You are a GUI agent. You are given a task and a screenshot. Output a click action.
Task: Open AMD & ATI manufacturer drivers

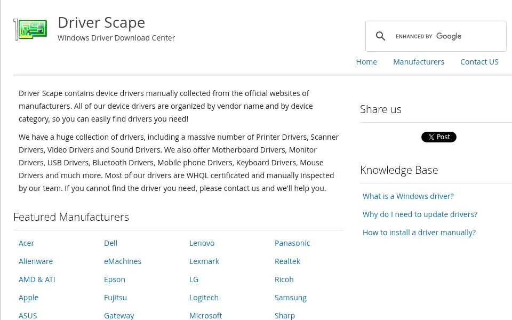[x=37, y=279]
